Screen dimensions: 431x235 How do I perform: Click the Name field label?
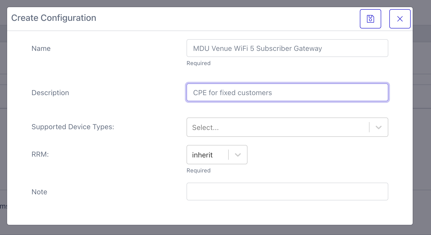pyautogui.click(x=41, y=49)
